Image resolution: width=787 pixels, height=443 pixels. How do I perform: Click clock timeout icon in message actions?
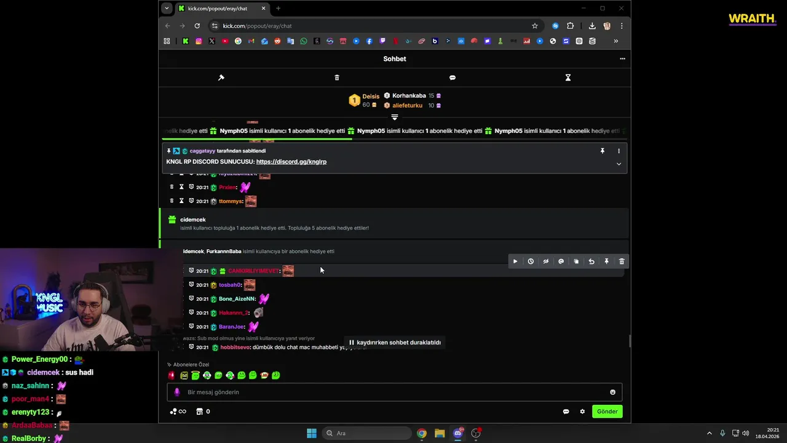(x=531, y=261)
